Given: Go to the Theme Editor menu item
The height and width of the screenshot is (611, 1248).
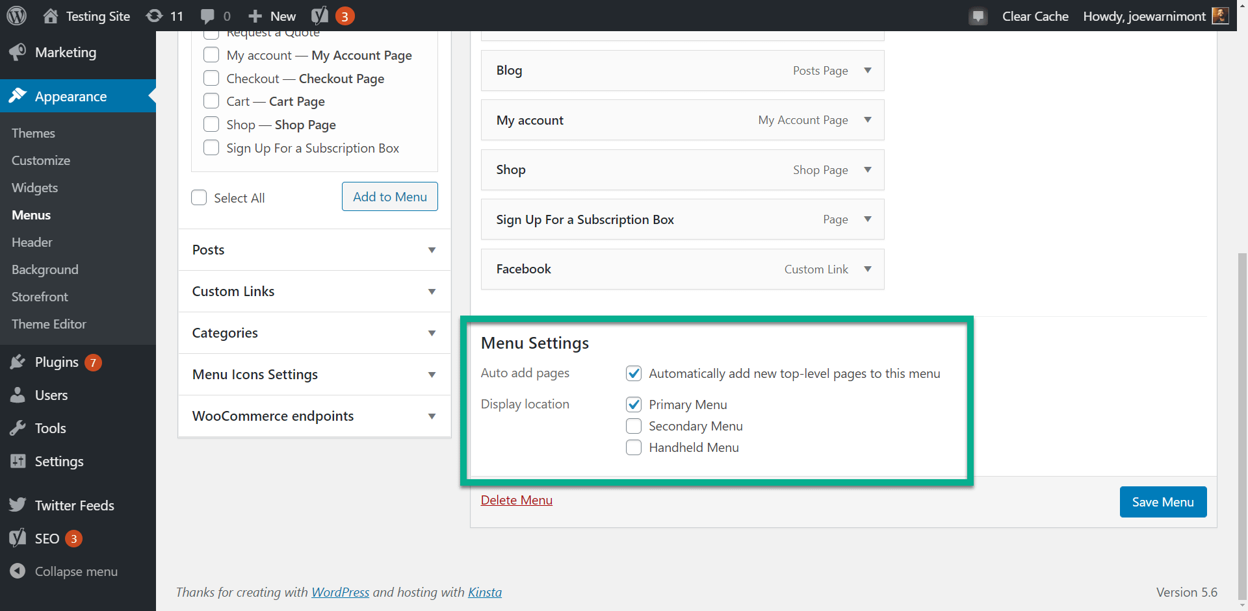Looking at the screenshot, I should click(49, 324).
